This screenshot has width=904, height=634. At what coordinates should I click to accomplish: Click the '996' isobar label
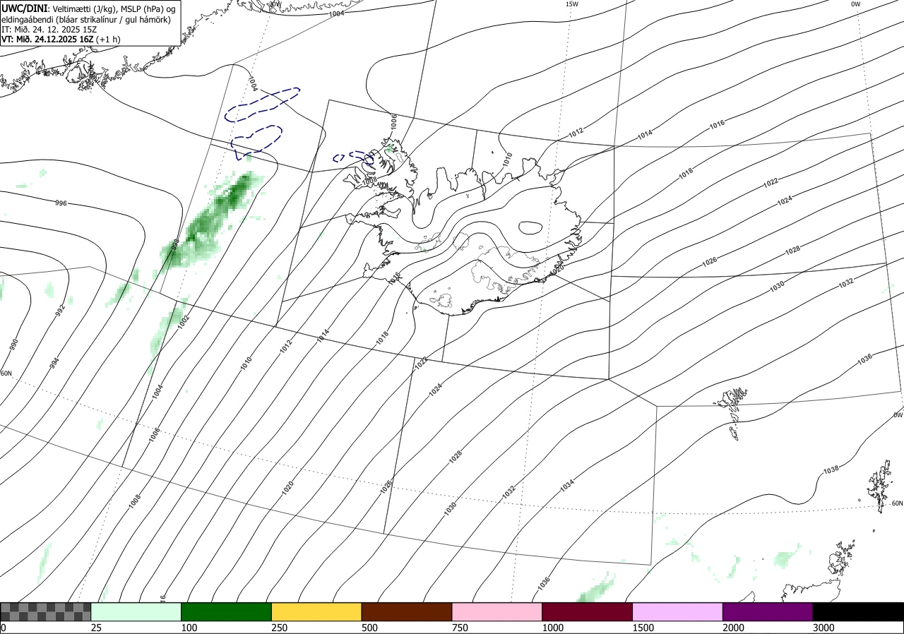(x=61, y=203)
